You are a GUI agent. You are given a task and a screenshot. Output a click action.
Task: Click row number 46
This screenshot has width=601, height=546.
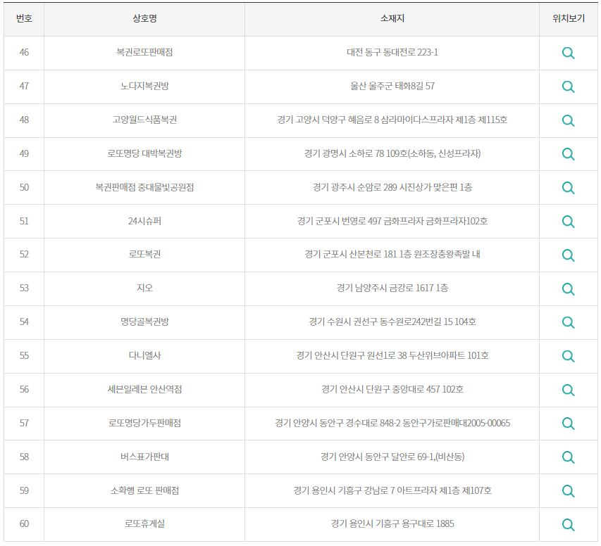(24, 52)
